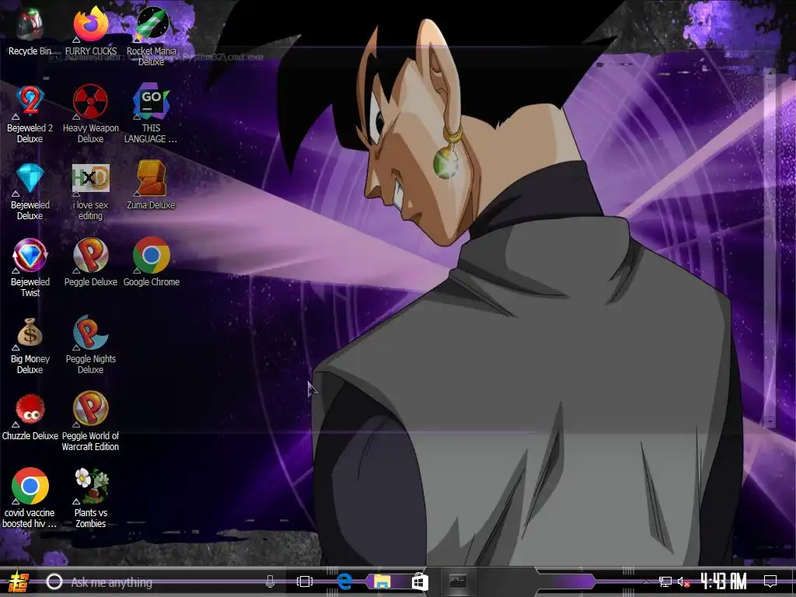This screenshot has height=597, width=796.
Task: Show hidden system tray icons
Action: point(646,581)
